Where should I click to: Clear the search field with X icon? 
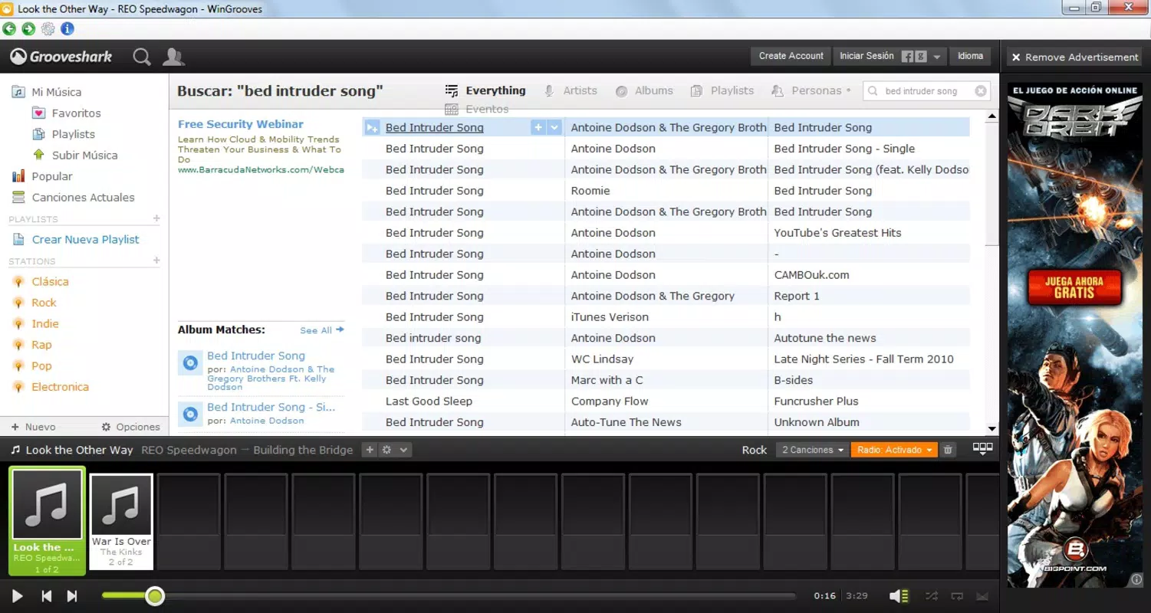tap(981, 91)
